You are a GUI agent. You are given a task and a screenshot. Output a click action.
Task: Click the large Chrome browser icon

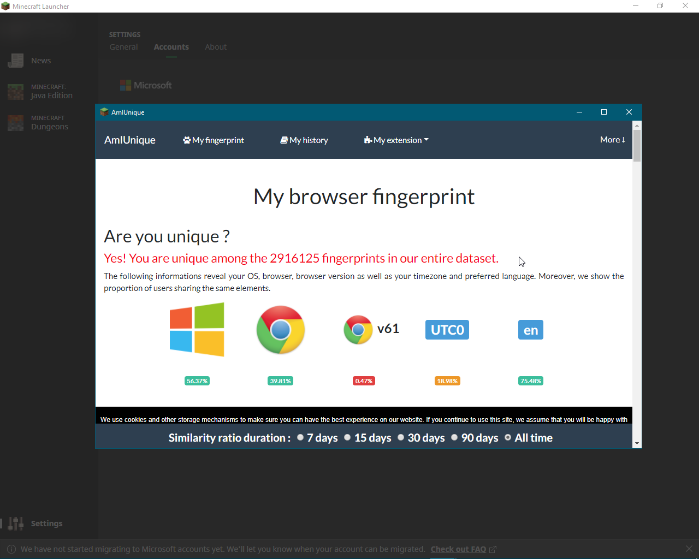click(x=281, y=330)
